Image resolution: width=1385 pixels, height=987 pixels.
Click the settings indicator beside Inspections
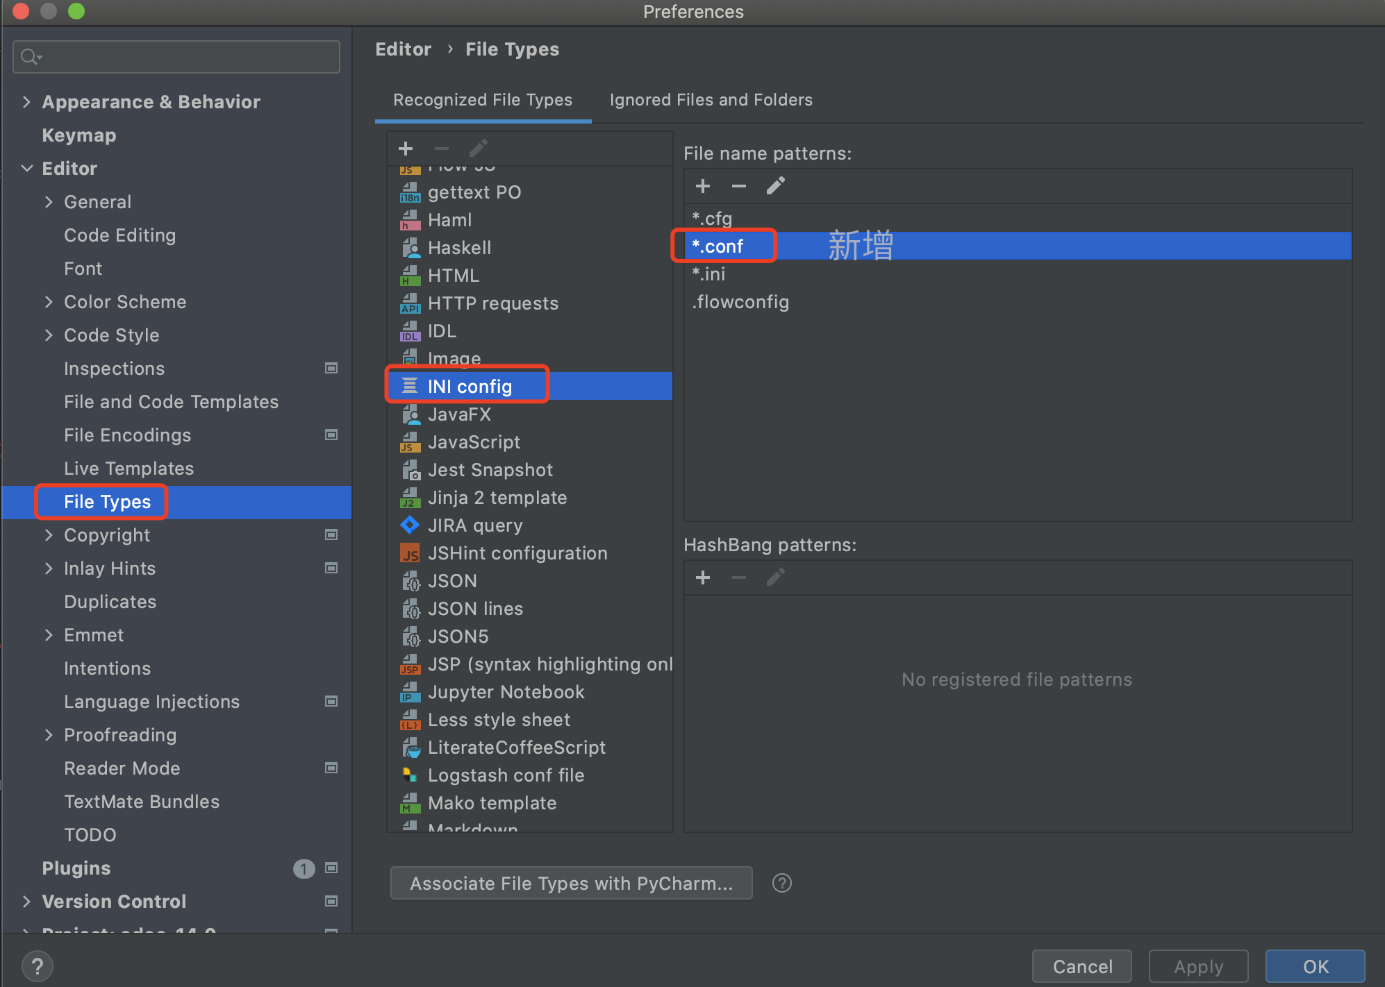pos(331,368)
